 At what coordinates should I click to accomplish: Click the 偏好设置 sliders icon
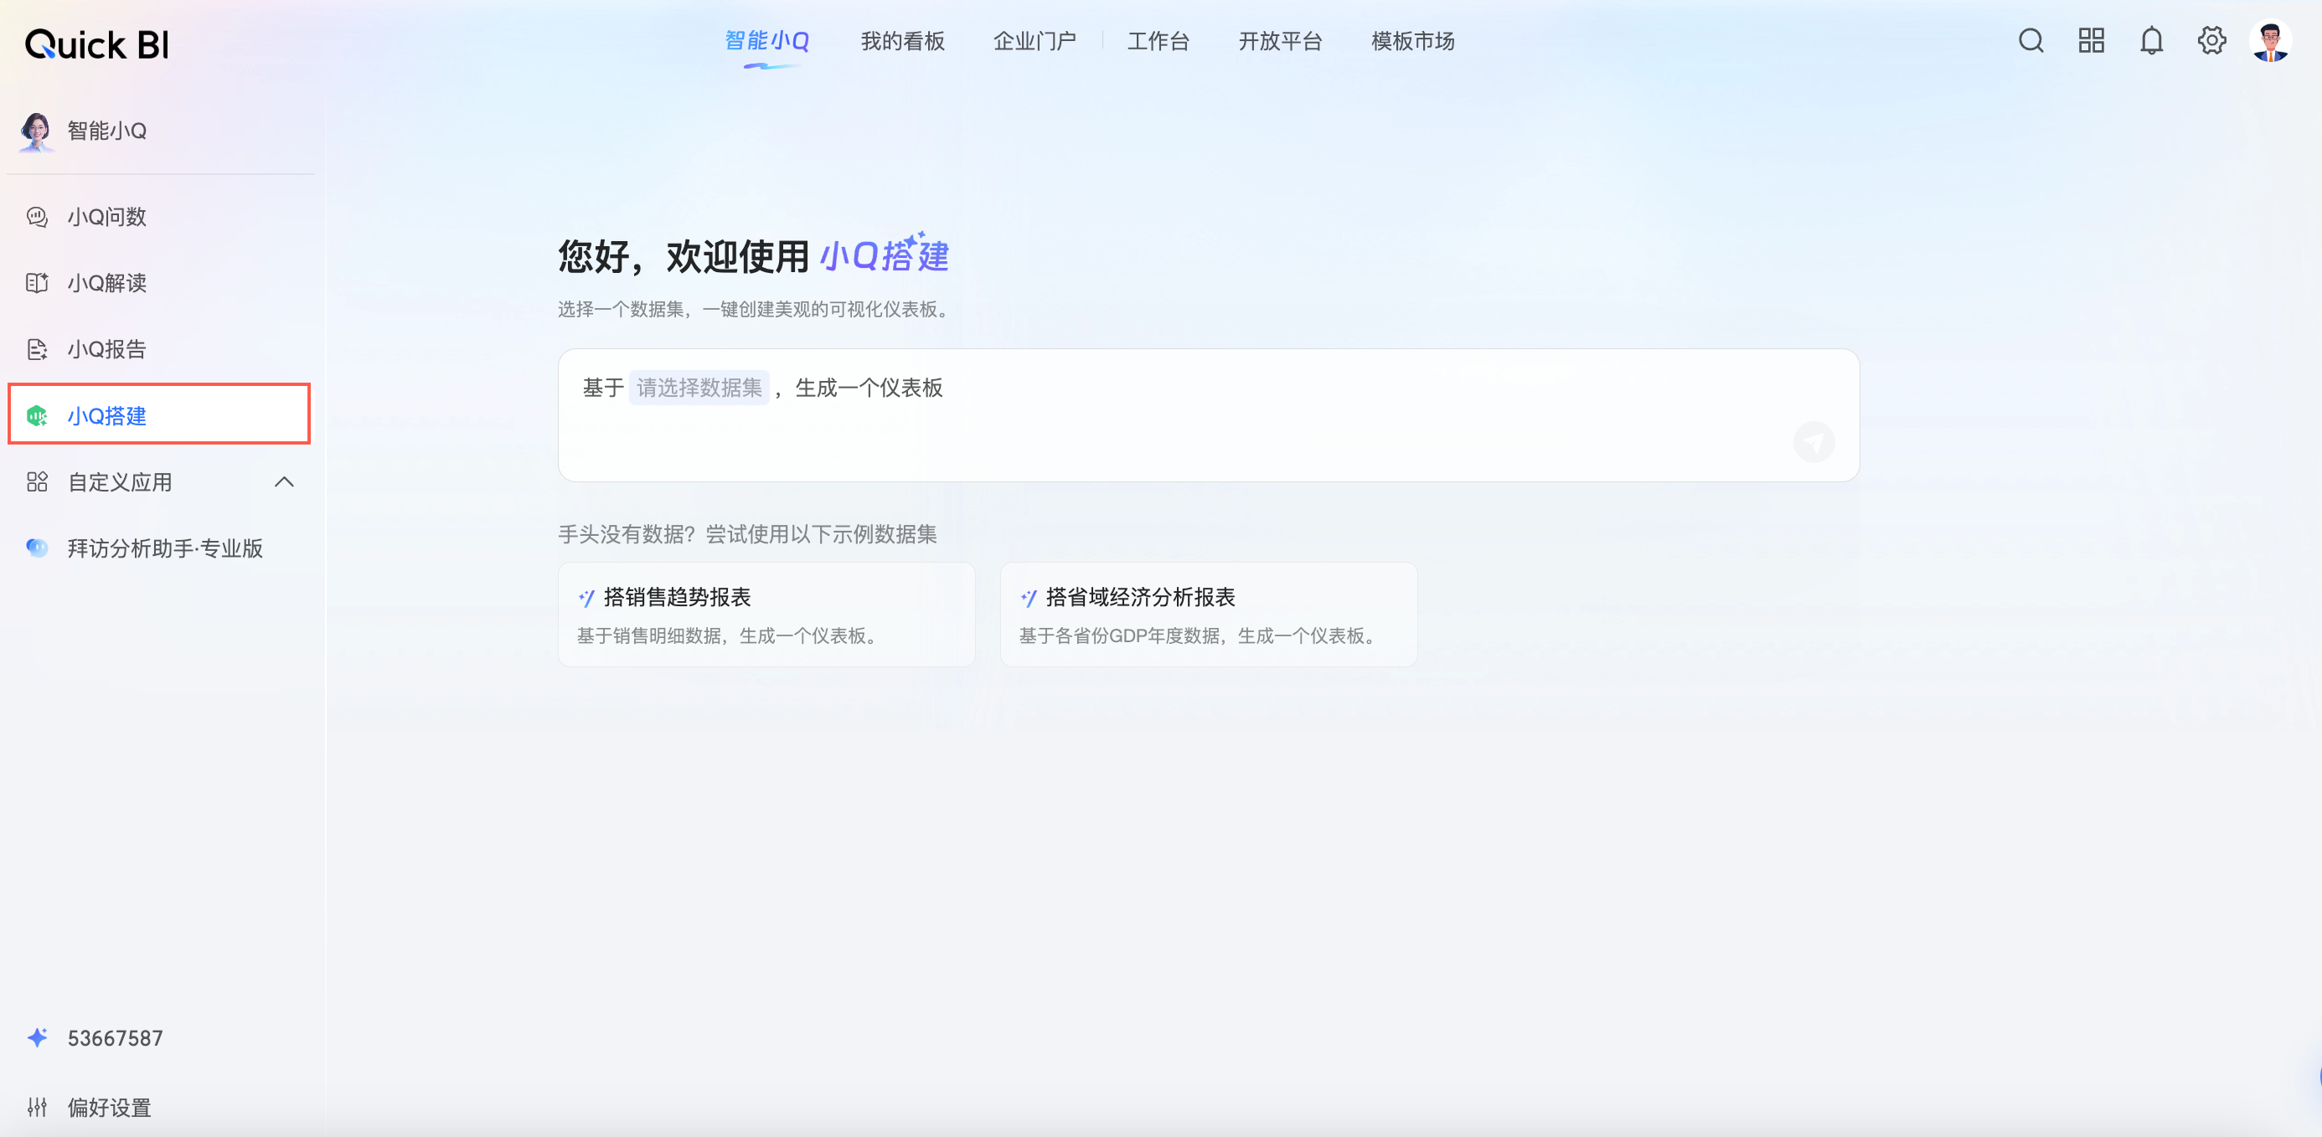37,1107
